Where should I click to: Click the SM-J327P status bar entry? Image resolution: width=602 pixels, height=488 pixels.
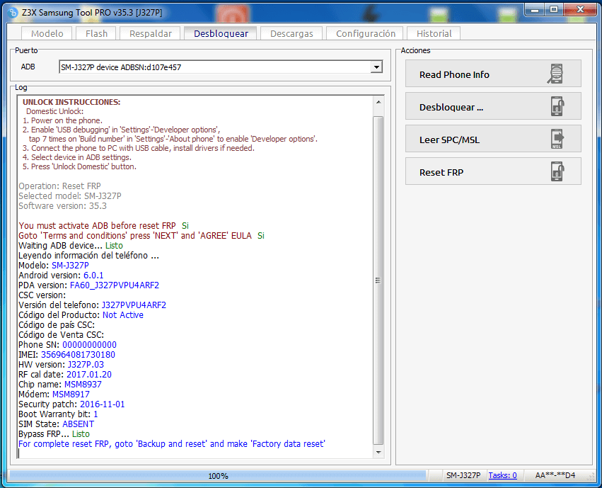[463, 475]
